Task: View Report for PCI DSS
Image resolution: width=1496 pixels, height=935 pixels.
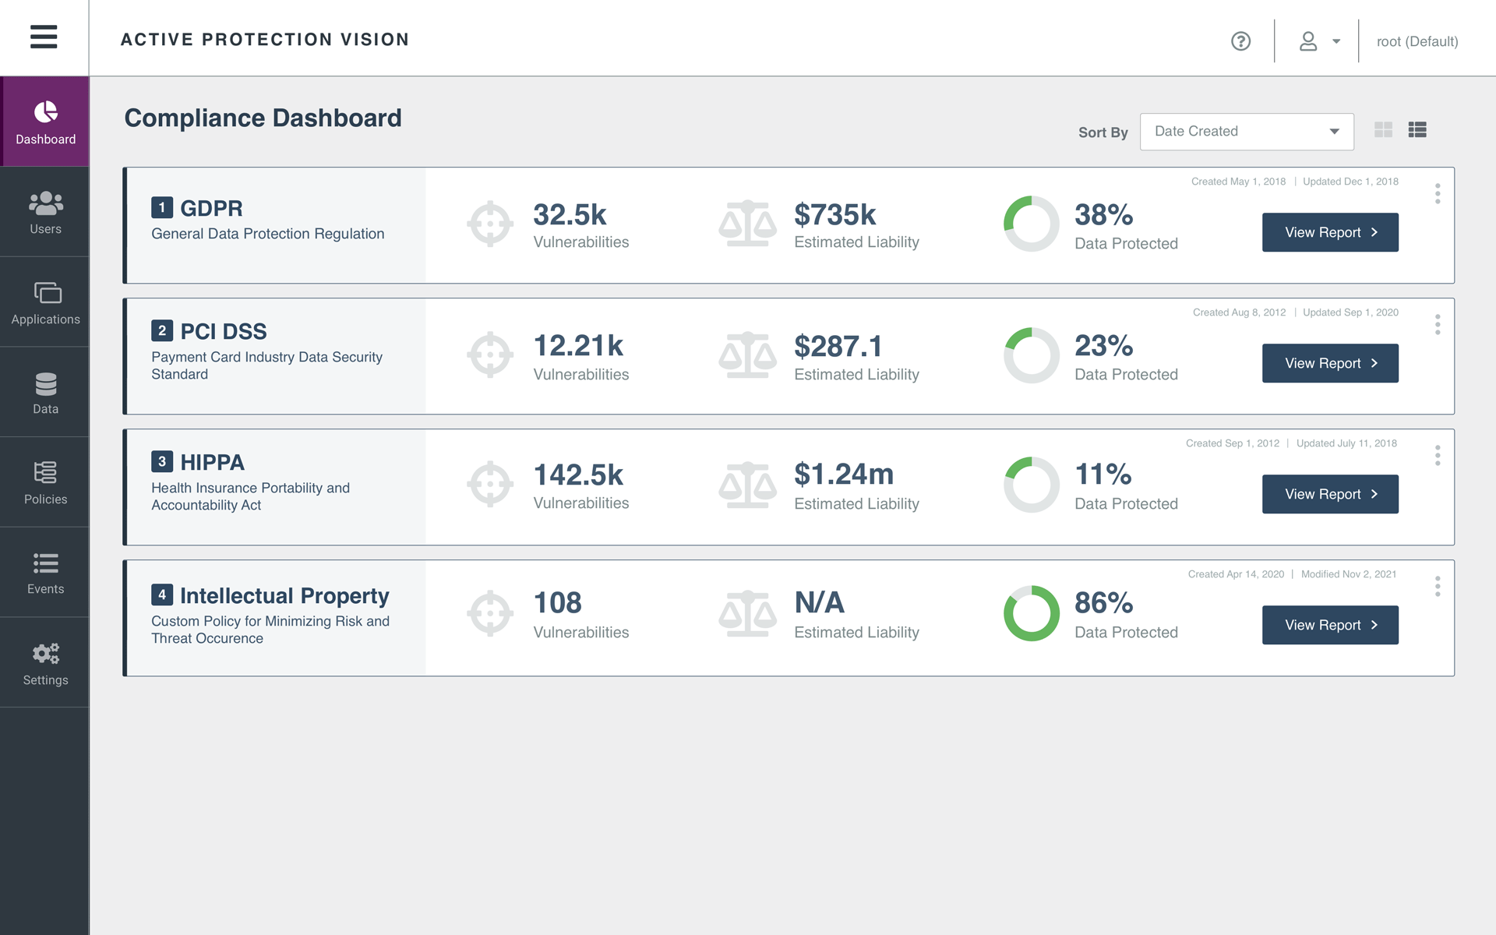Action: (x=1330, y=363)
